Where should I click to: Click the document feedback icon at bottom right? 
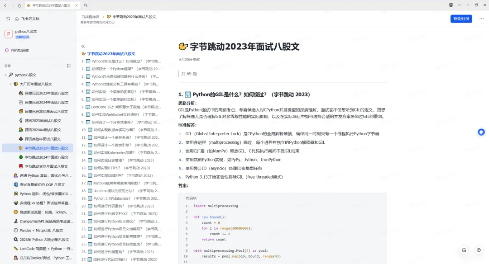(x=464, y=250)
